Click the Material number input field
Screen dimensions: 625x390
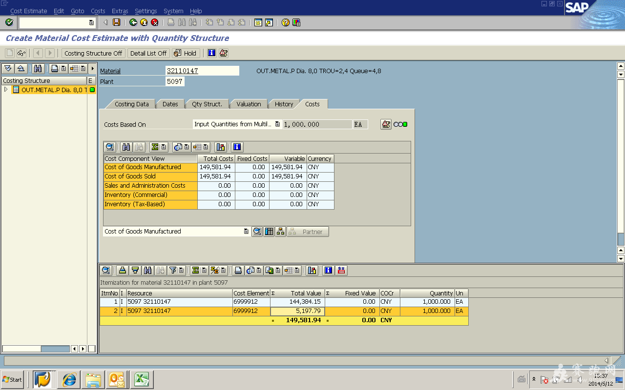click(x=203, y=71)
